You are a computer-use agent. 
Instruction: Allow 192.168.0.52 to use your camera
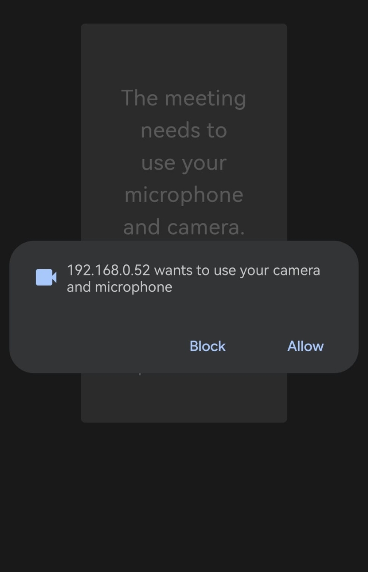pos(305,346)
